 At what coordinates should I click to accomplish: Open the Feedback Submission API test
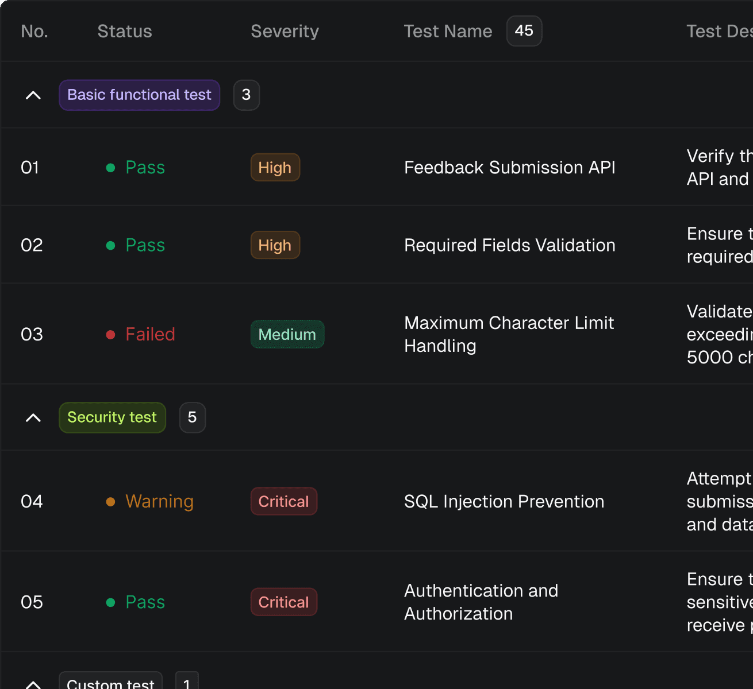[x=509, y=168]
